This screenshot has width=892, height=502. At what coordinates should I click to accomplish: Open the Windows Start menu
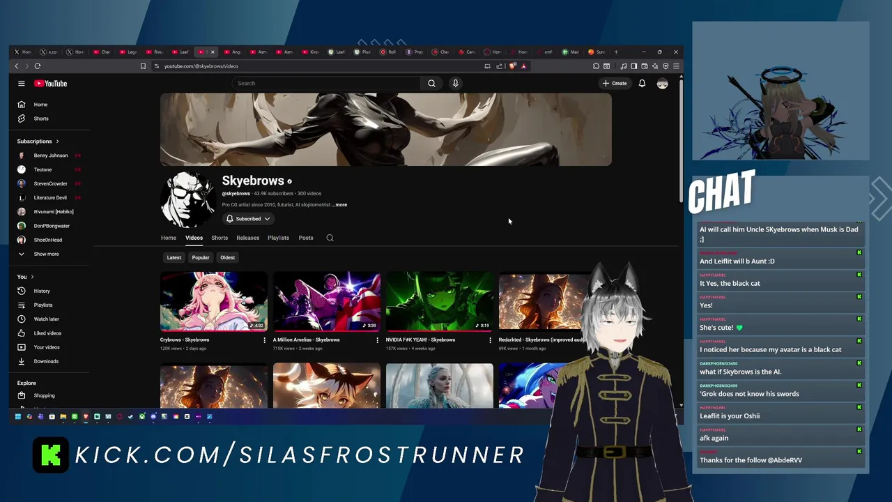pos(18,417)
